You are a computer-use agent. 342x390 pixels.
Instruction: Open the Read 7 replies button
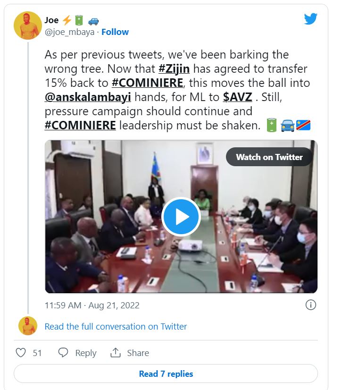pyautogui.click(x=166, y=373)
